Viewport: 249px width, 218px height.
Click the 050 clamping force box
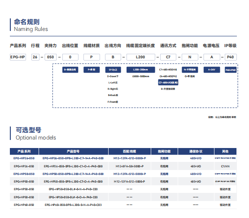51,57
